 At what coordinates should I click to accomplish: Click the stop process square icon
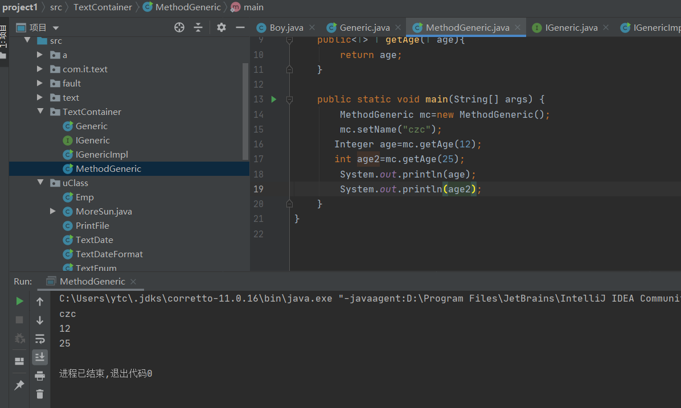point(19,320)
